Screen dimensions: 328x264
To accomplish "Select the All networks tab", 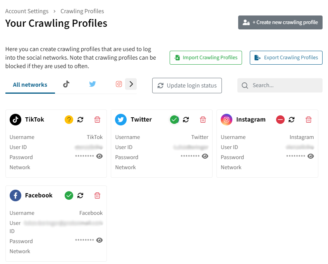I will [30, 85].
